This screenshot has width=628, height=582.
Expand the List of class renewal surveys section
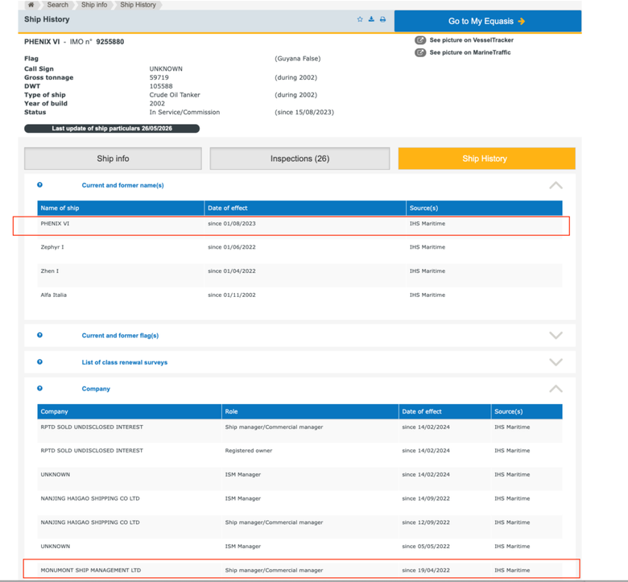click(x=556, y=362)
